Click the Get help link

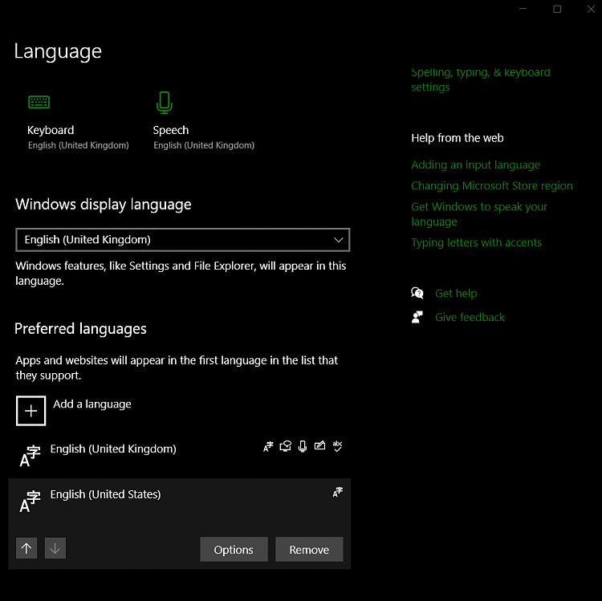pos(456,294)
